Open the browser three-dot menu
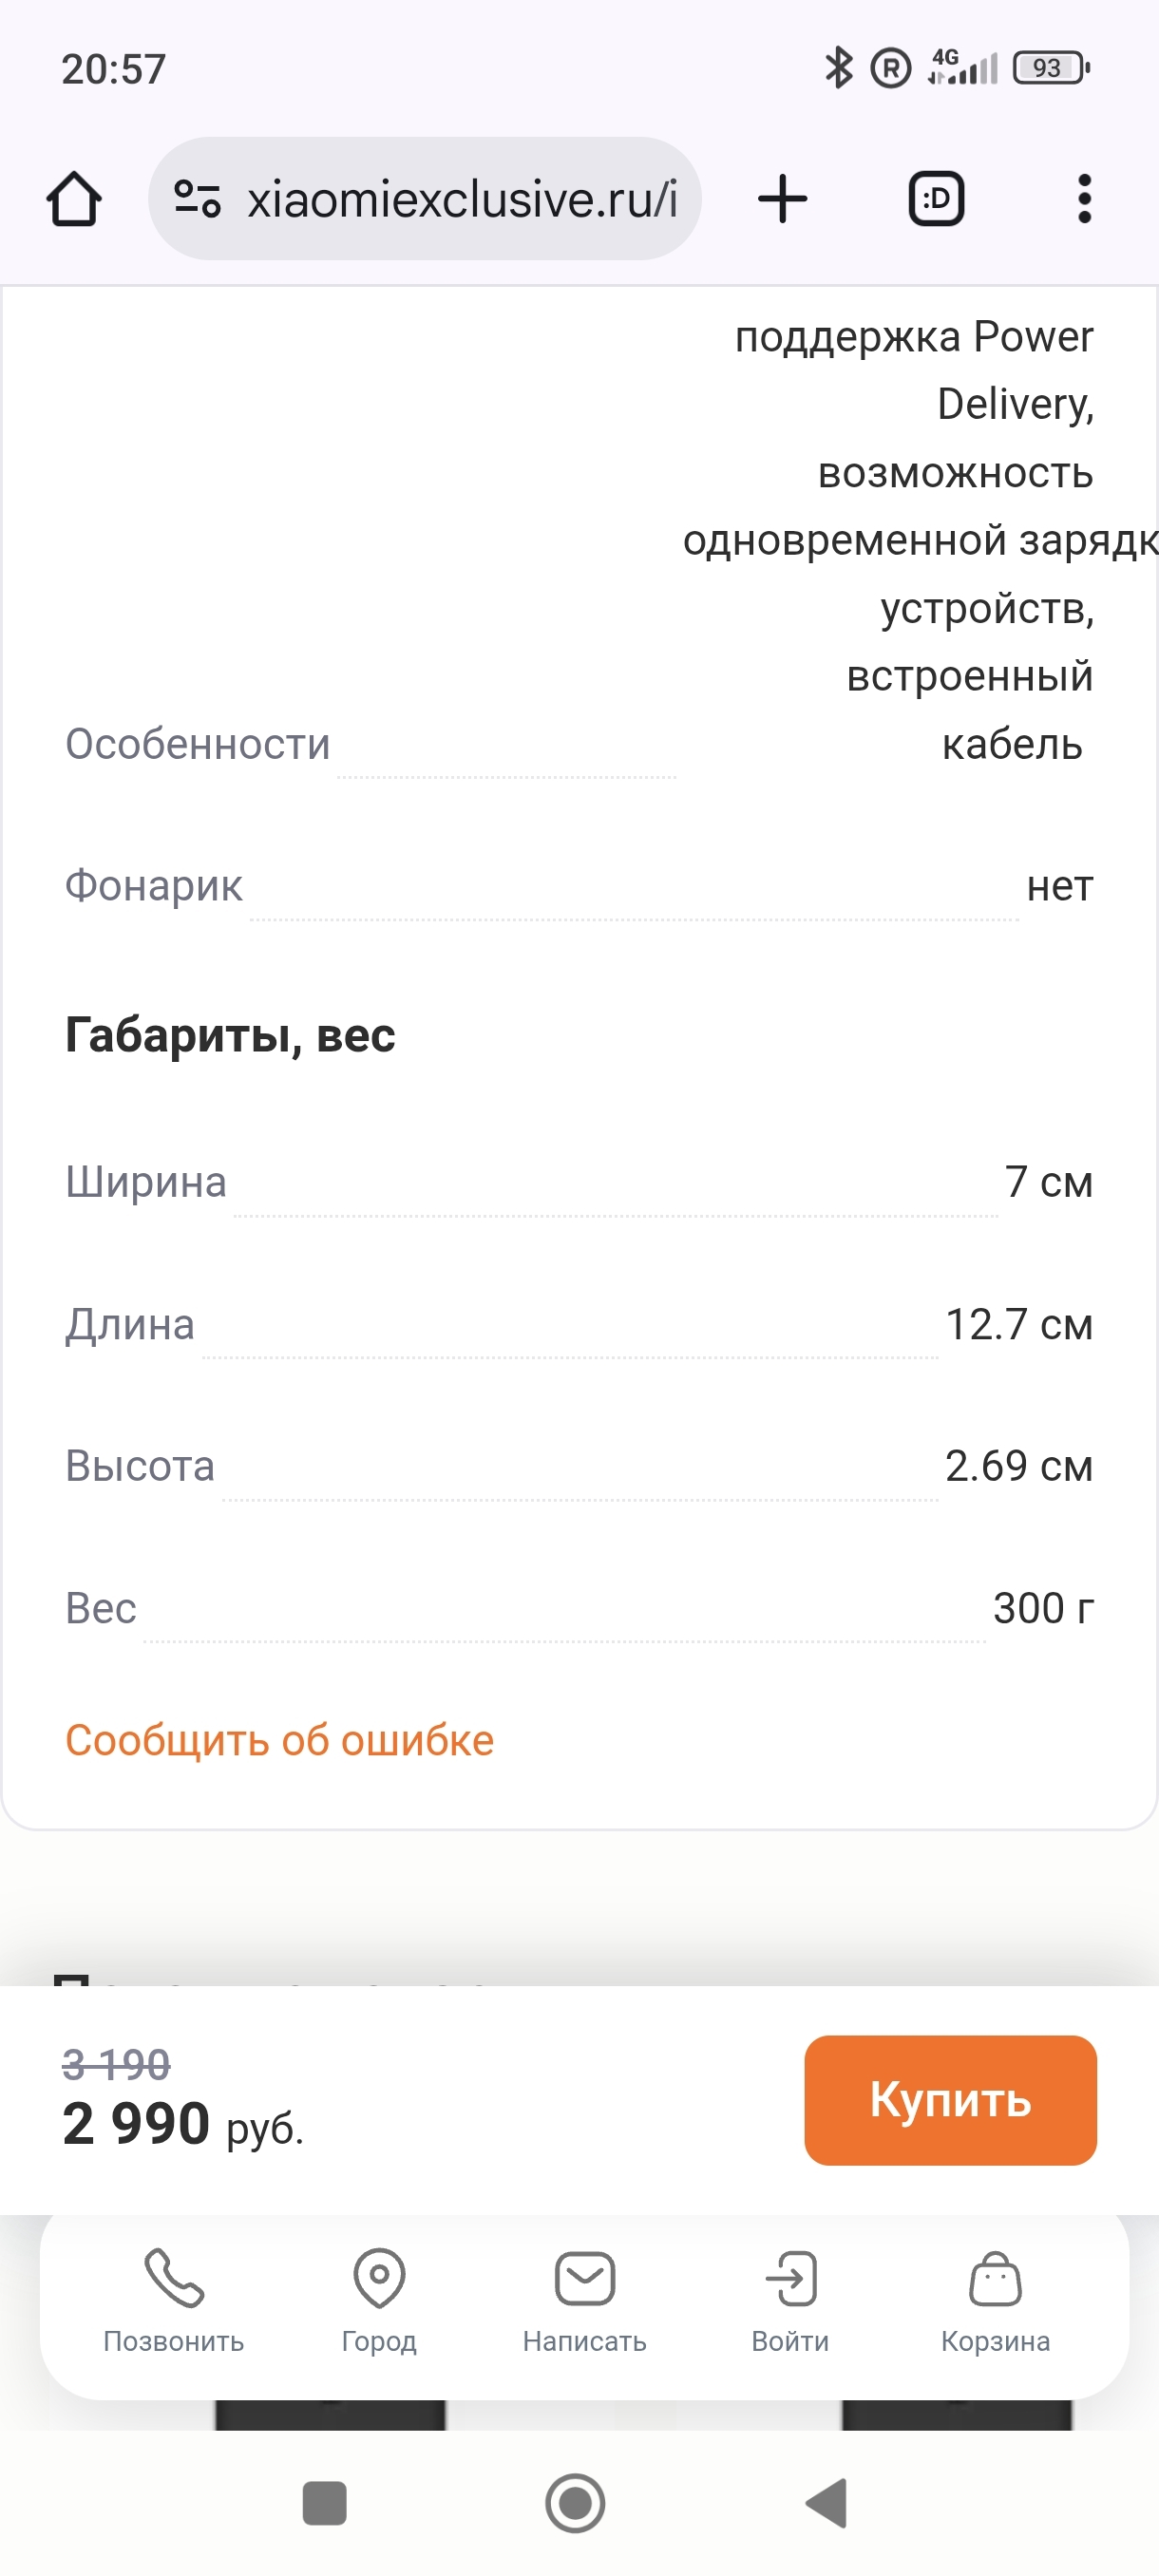The image size is (1159, 2576). pos(1084,199)
